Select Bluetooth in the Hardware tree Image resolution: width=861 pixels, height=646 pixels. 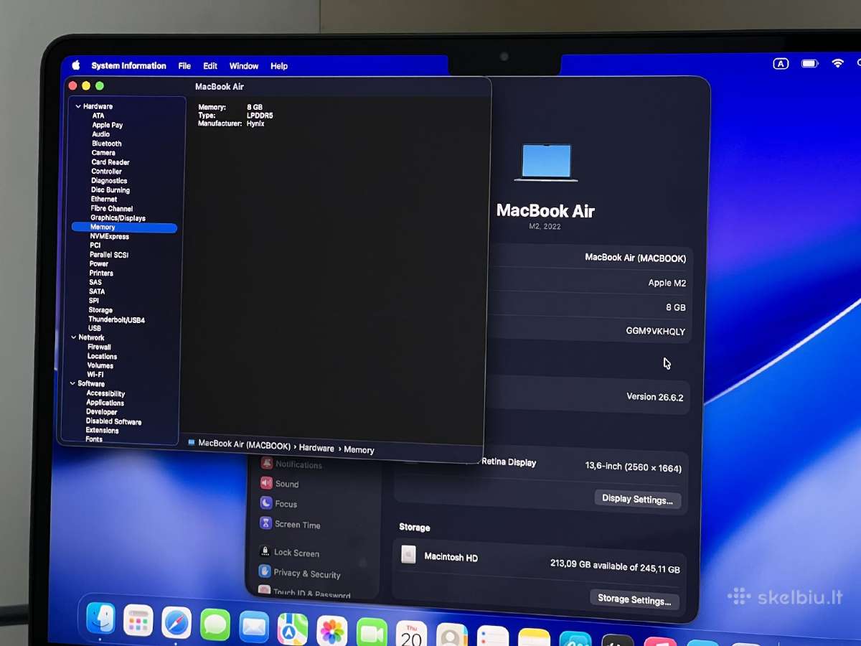(106, 144)
